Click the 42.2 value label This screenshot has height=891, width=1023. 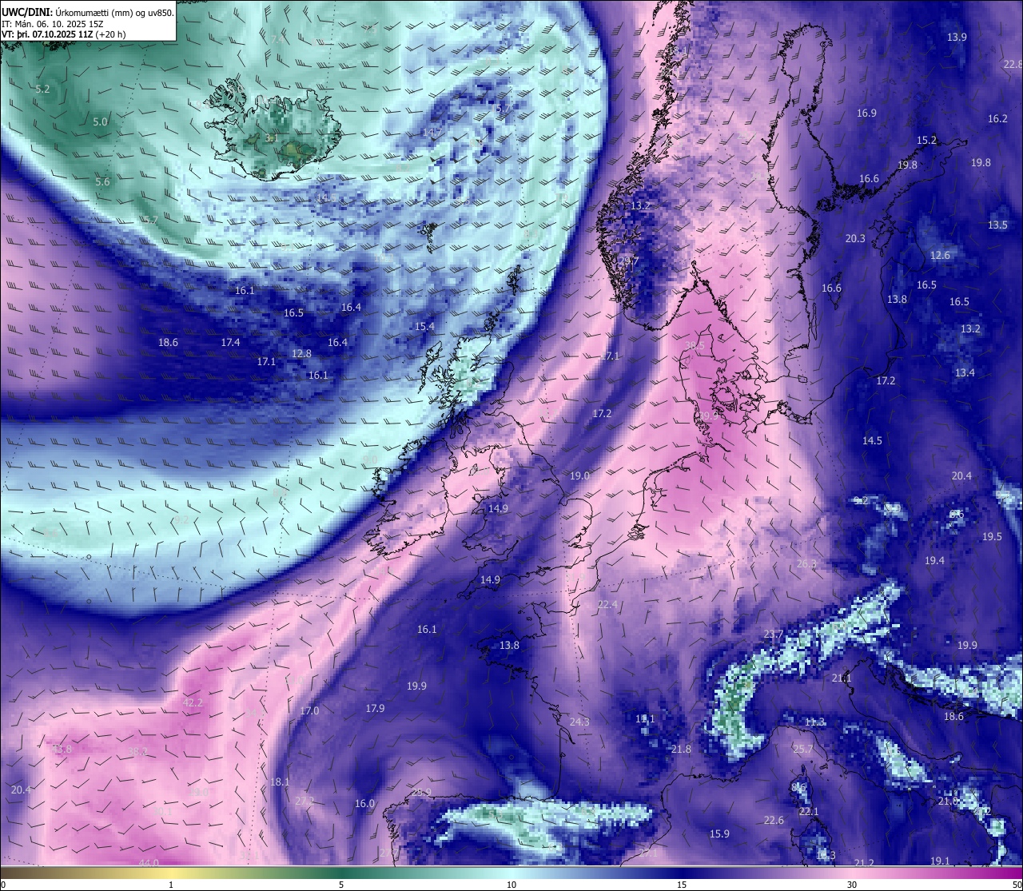(193, 702)
